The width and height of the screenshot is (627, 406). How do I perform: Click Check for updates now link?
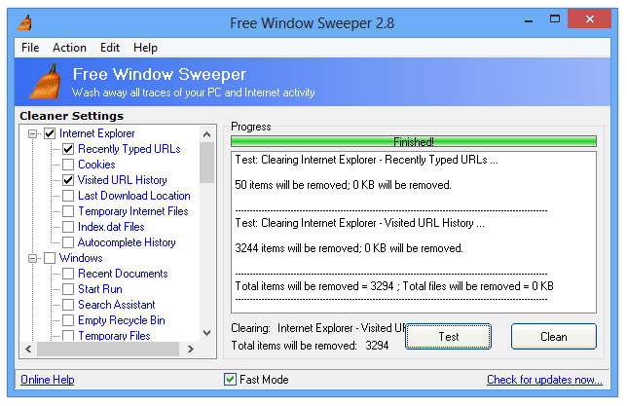pos(544,379)
